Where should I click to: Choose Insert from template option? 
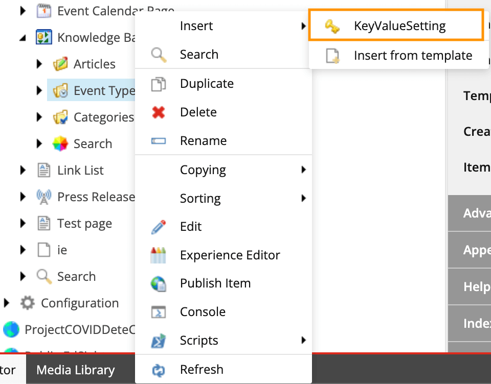coord(413,56)
